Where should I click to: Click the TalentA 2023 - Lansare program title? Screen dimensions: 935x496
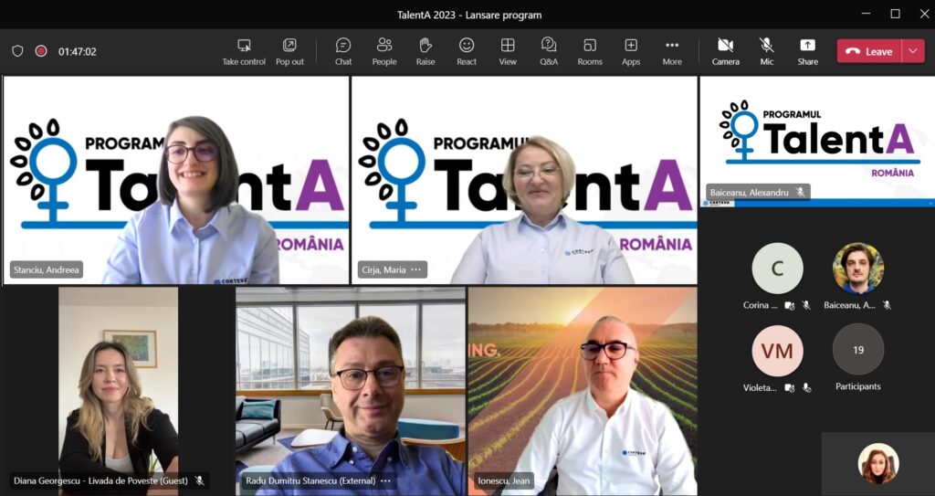[469, 15]
